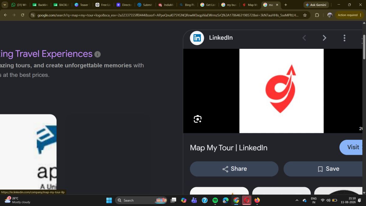Open the weather widget showing 26°C
This screenshot has width=366, height=206.
click(x=18, y=200)
